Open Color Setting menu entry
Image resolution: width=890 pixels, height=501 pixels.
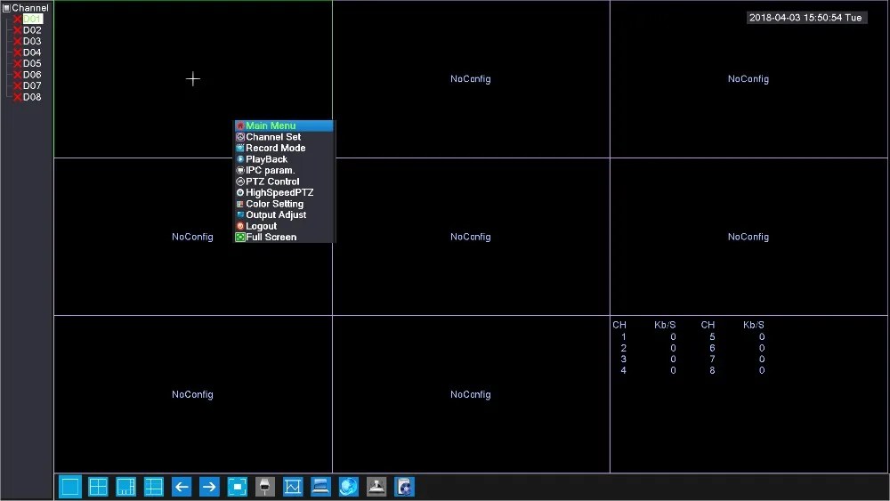click(x=284, y=204)
